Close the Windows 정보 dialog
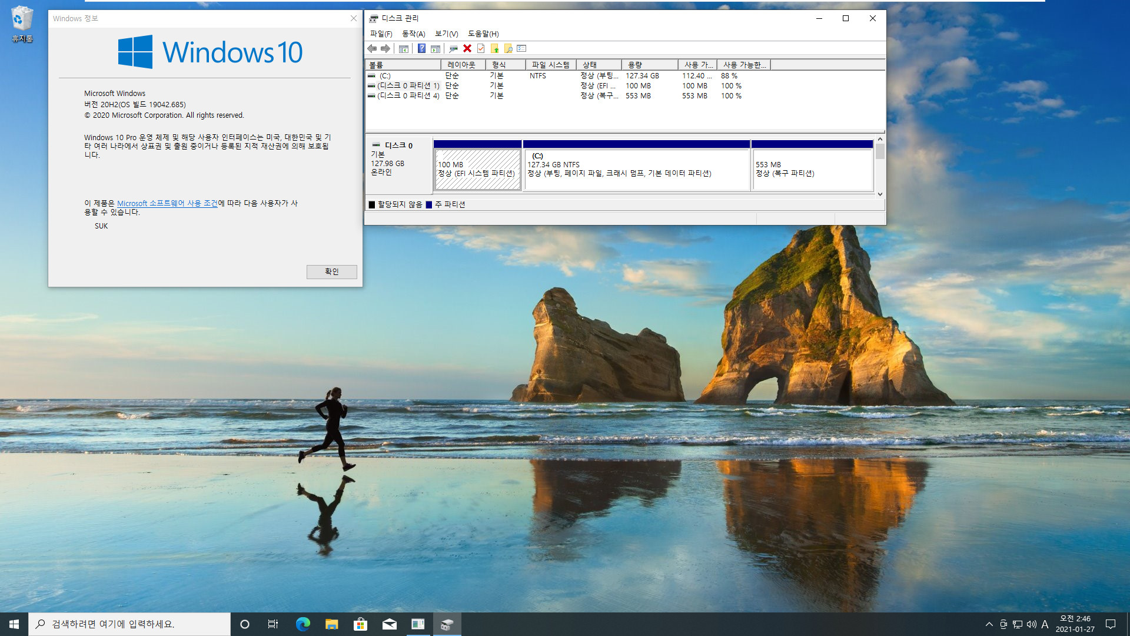The width and height of the screenshot is (1130, 636). coord(354,18)
